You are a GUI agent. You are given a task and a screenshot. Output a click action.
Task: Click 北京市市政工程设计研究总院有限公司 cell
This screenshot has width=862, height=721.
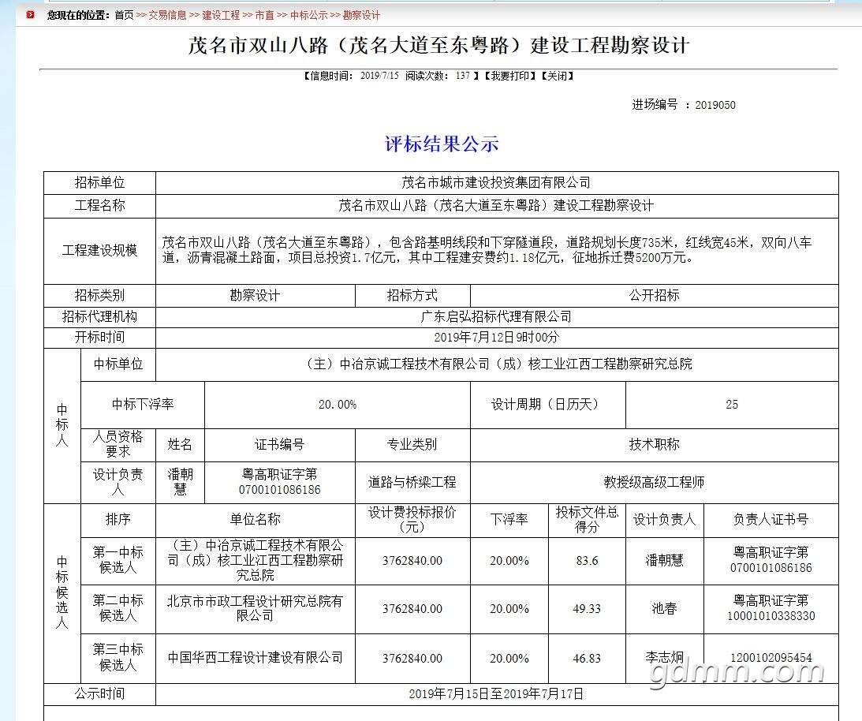255,608
